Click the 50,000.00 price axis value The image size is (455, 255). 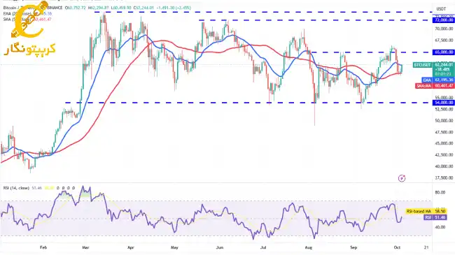click(x=444, y=121)
